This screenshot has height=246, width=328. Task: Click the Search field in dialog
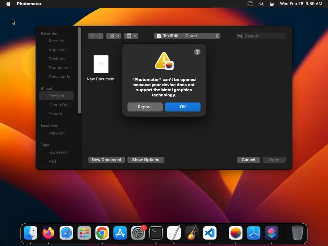coord(261,36)
